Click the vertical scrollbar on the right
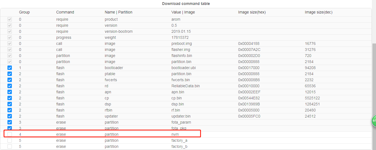 pyautogui.click(x=374, y=83)
